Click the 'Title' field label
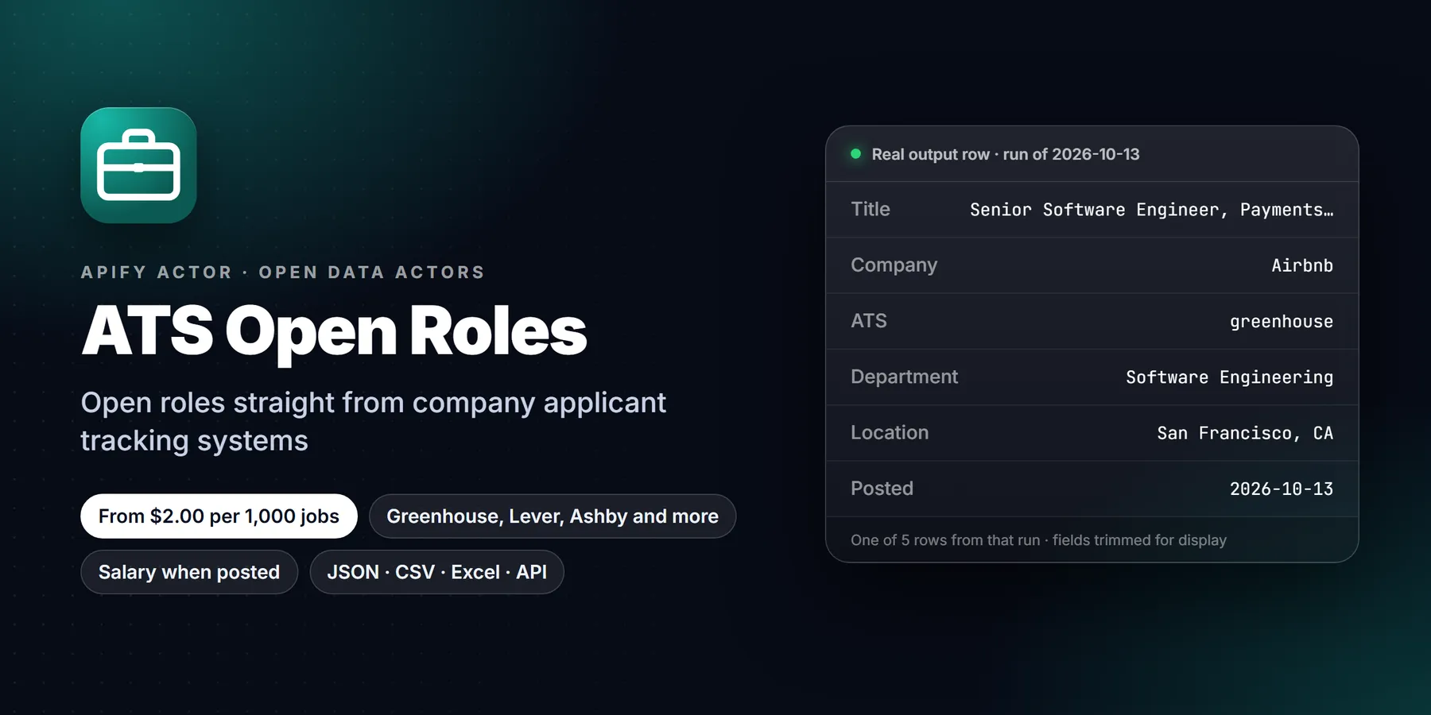 (x=871, y=209)
